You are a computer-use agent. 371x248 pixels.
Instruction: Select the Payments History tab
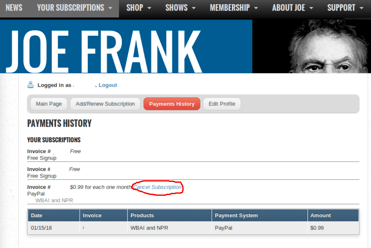[172, 104]
